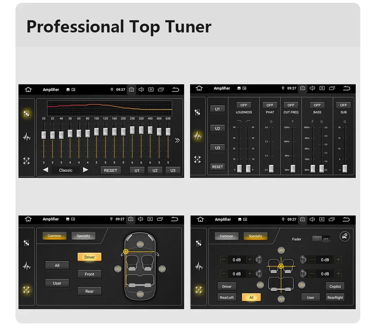Decrease rear-right speaker dB with minus

pyautogui.click(x=312, y=273)
